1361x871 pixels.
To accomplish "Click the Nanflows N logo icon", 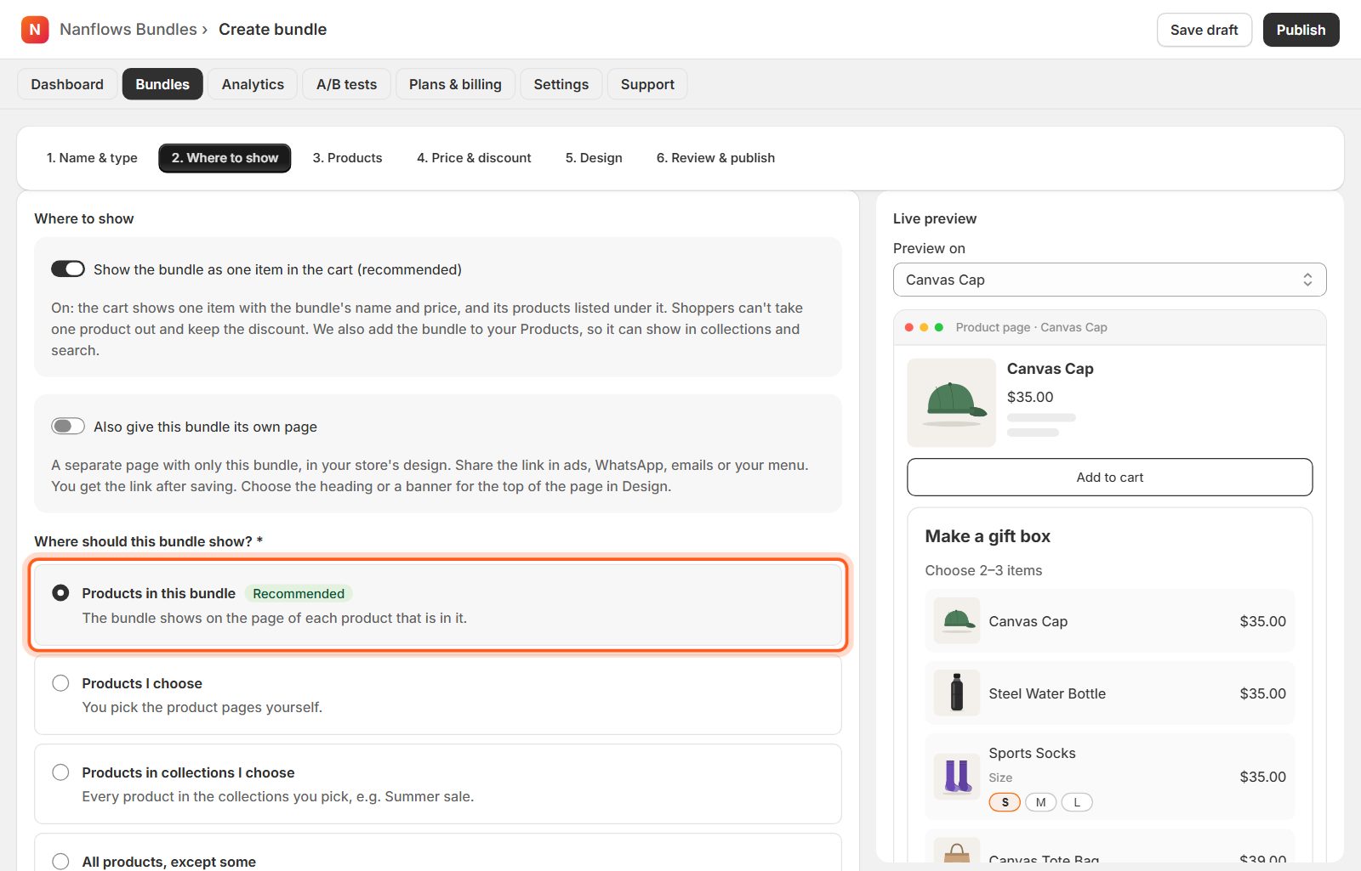I will [x=35, y=30].
